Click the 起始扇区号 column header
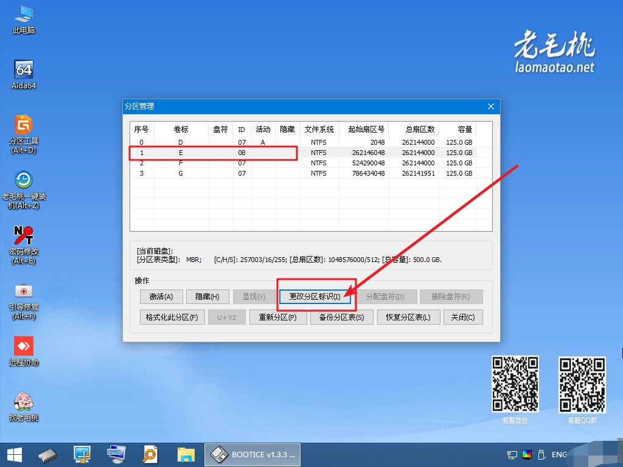 click(364, 130)
